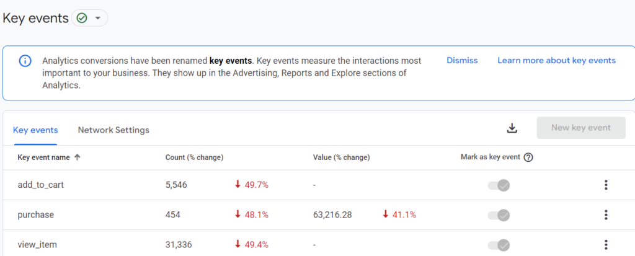Switch to the Network Settings tab
This screenshot has width=635, height=256.
click(x=113, y=130)
